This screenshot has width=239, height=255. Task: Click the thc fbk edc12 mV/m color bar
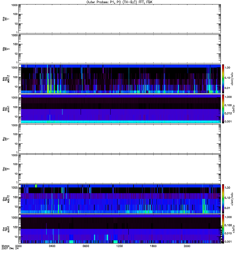point(223,199)
